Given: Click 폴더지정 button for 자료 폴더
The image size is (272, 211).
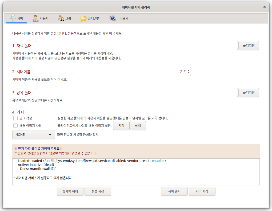Looking at the screenshot, I should [x=249, y=46].
